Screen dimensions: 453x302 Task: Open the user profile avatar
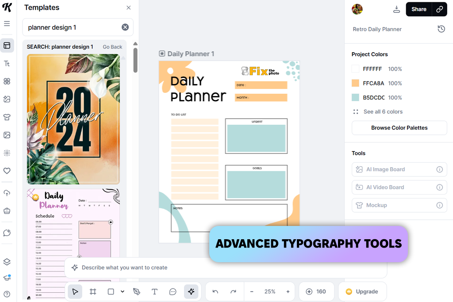pyautogui.click(x=357, y=9)
